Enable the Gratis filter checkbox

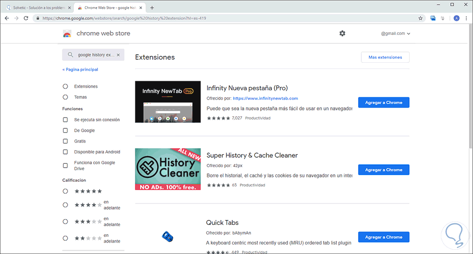click(x=65, y=141)
